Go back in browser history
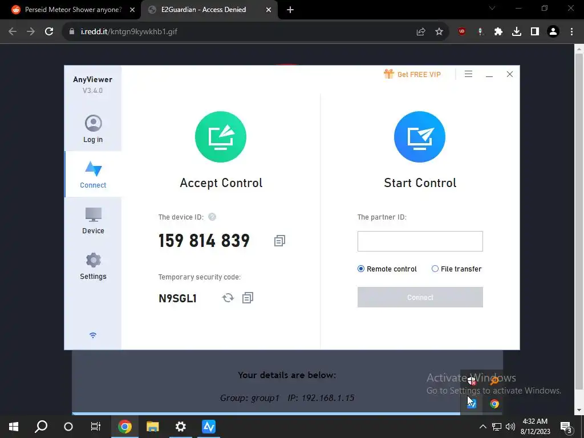This screenshot has width=584, height=438. click(13, 32)
